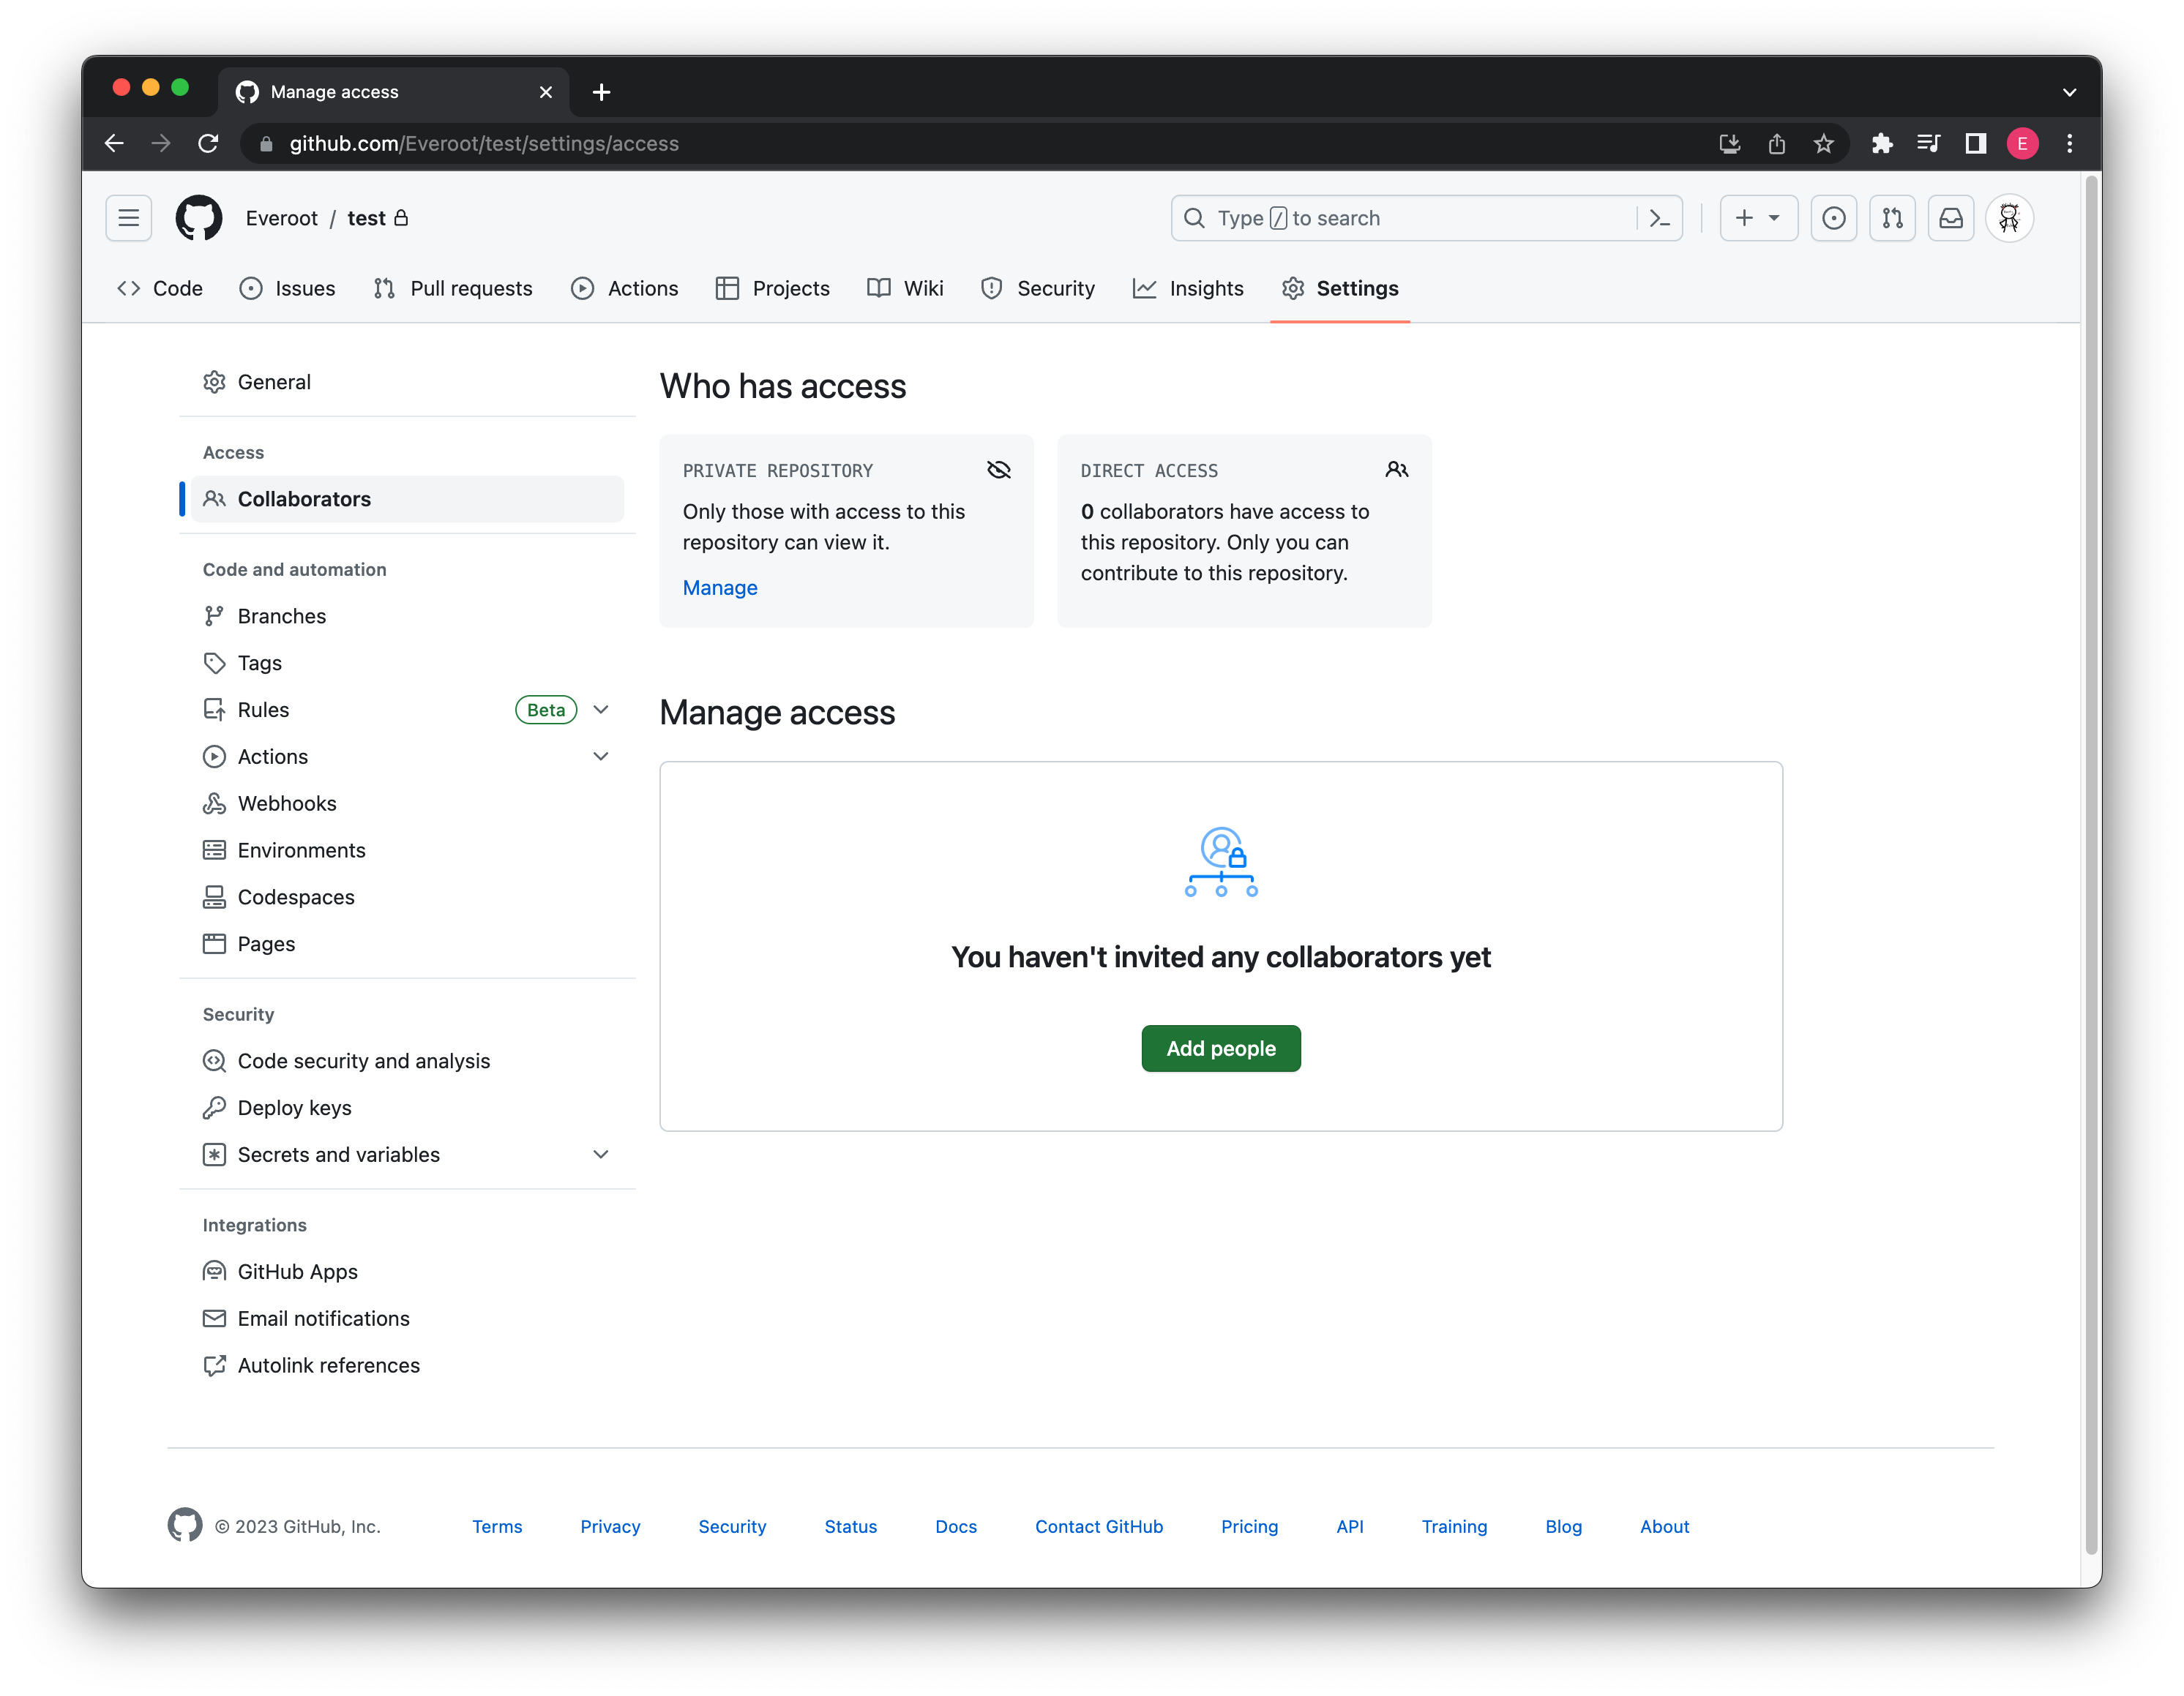Go back using the browser back arrow
Screen dimensions: 2184x1696
coord(114,144)
